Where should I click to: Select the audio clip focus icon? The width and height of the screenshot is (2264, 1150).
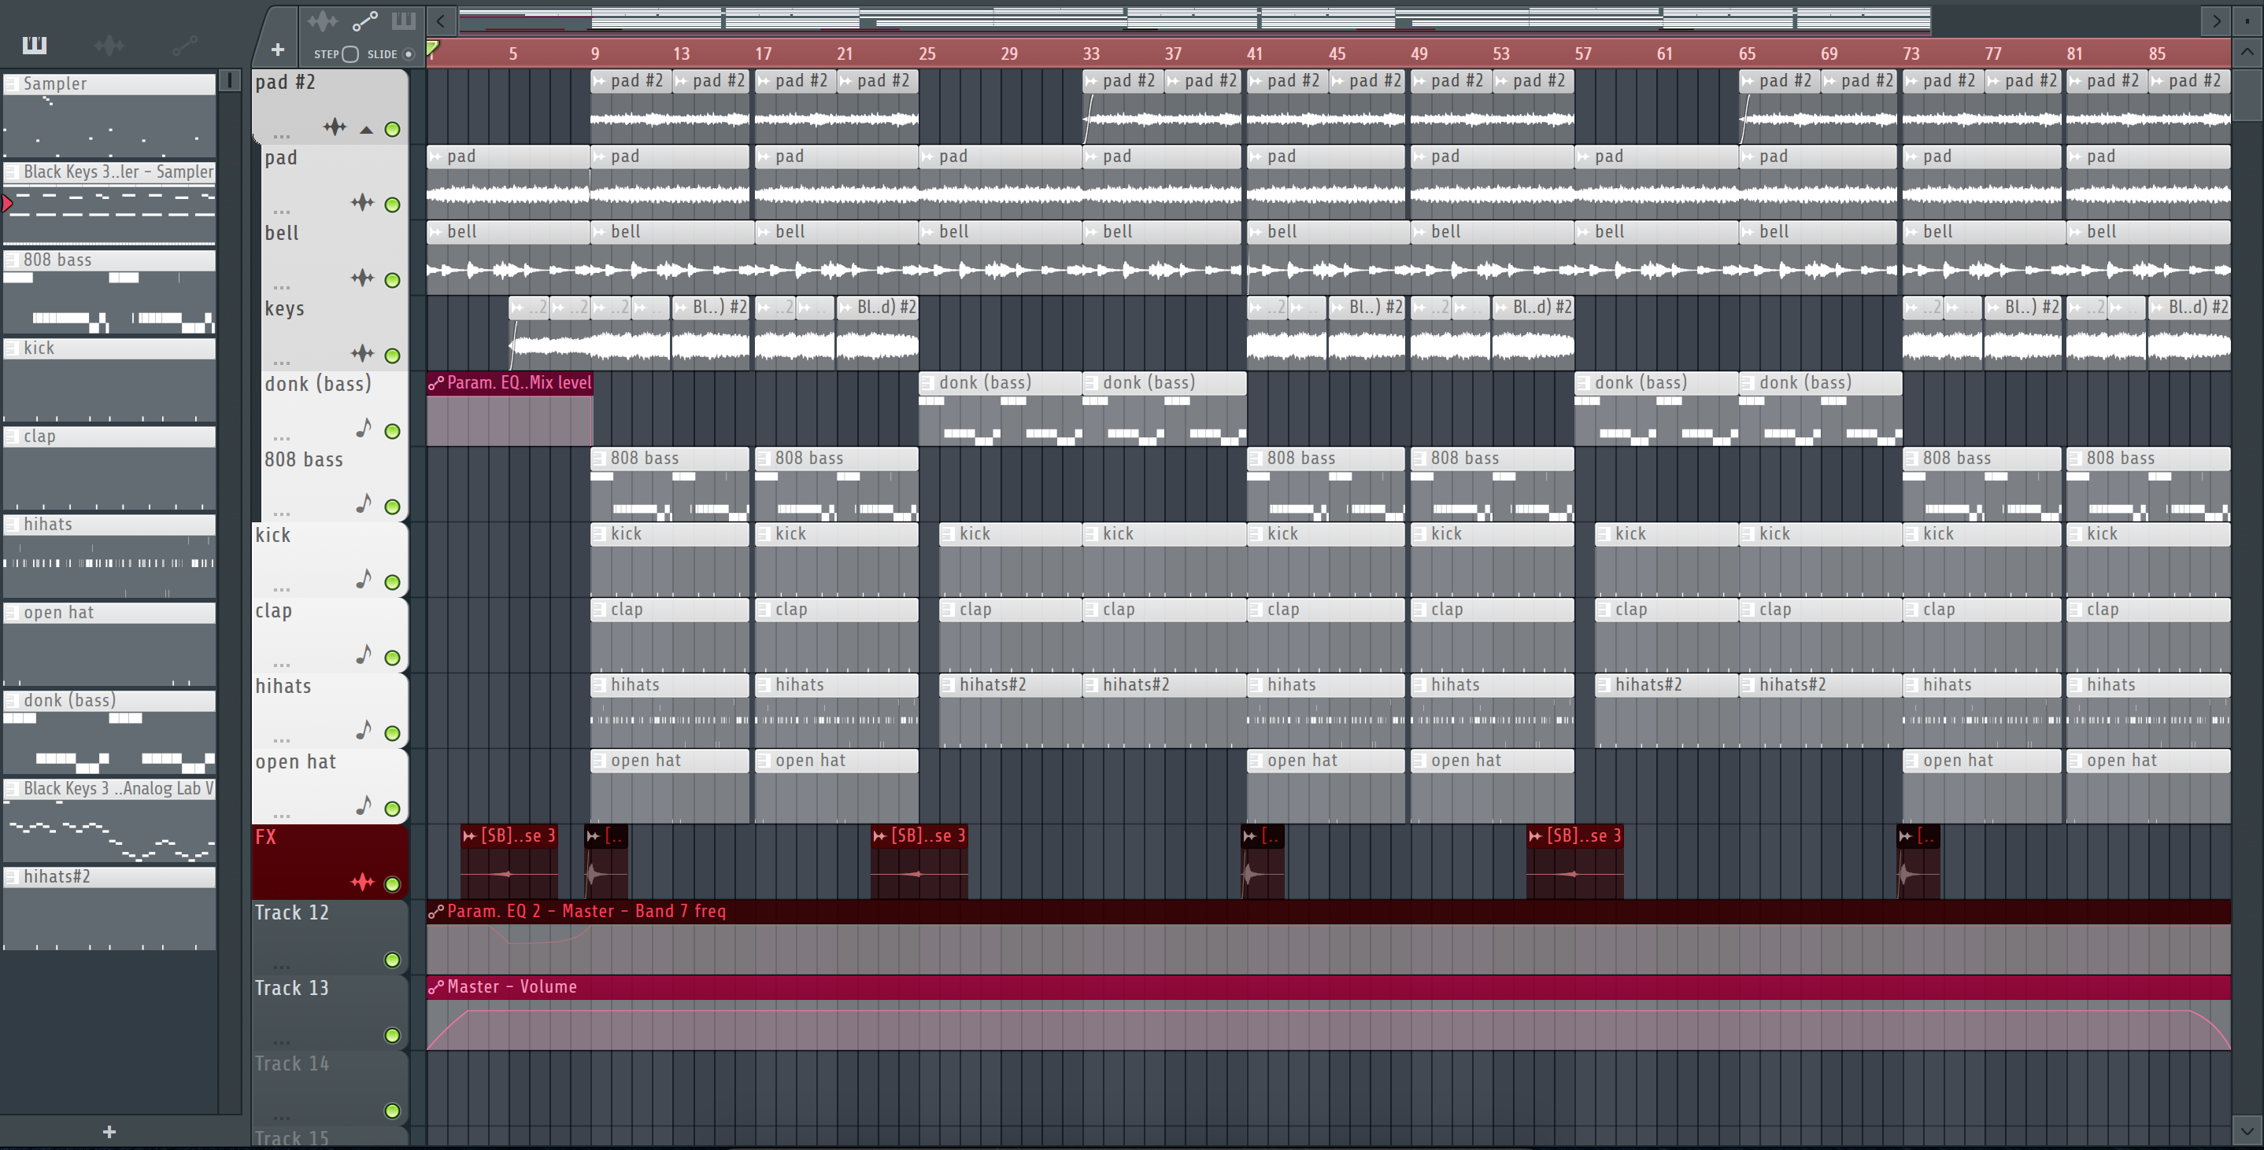(323, 20)
